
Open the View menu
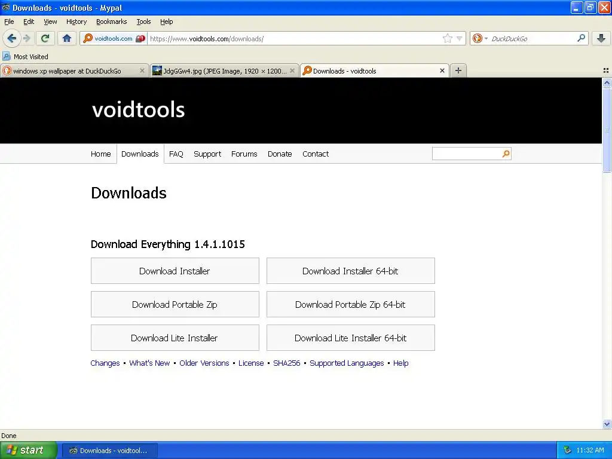pyautogui.click(x=50, y=22)
